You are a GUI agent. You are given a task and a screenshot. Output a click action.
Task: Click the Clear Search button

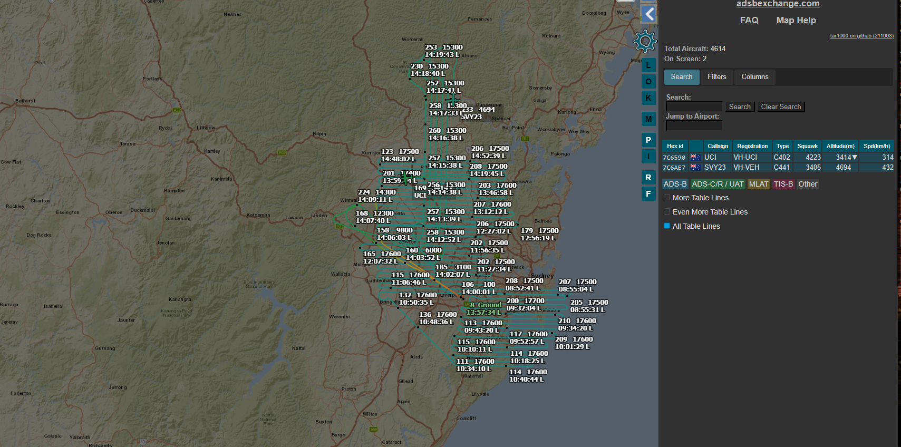(x=781, y=107)
